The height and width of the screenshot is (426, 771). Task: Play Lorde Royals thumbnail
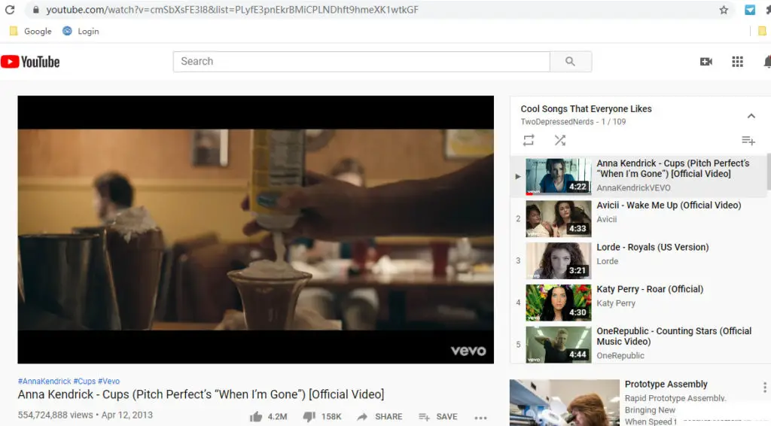pyautogui.click(x=559, y=260)
